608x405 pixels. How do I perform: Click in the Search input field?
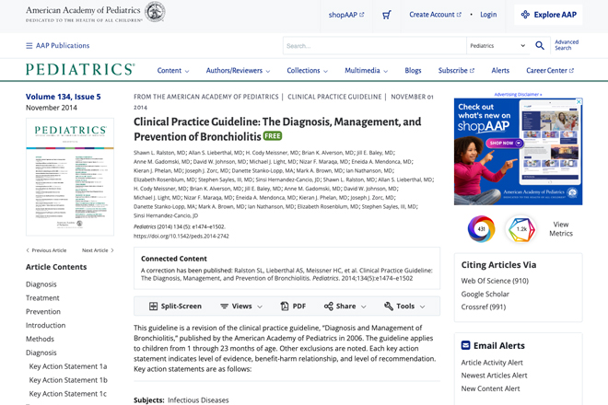(x=375, y=46)
